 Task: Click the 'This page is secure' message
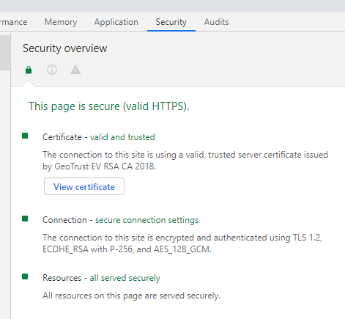point(109,106)
